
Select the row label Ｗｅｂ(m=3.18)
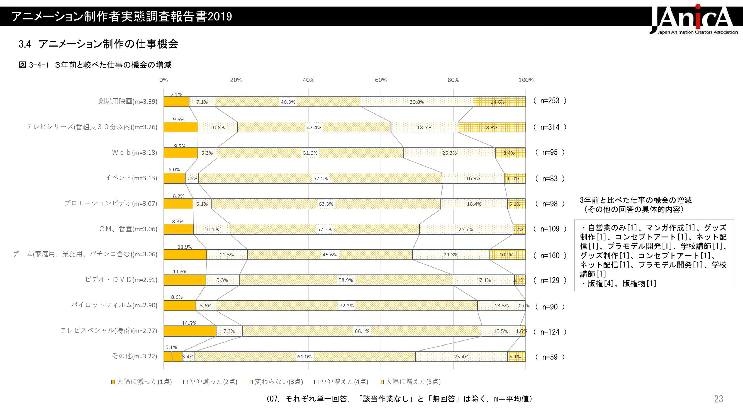(x=134, y=153)
